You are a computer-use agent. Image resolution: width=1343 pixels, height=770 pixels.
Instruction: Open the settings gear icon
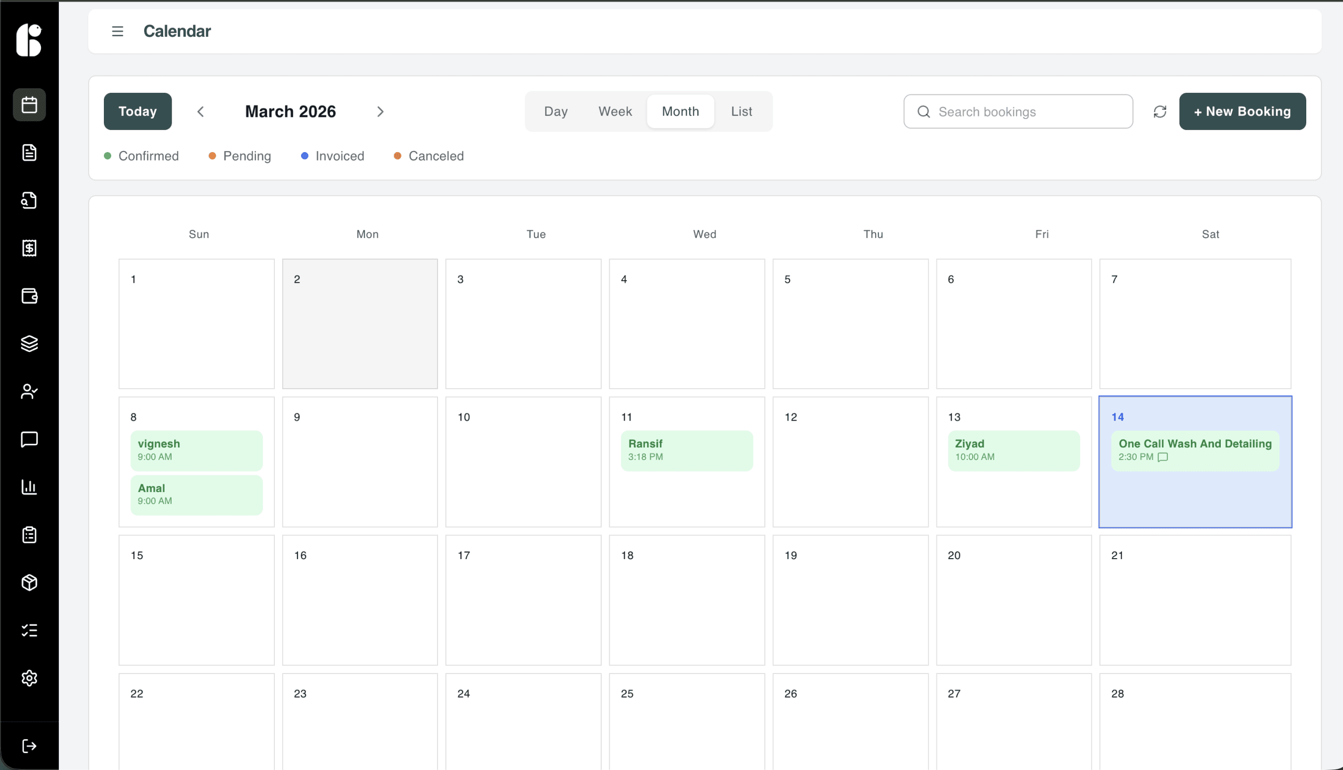(29, 678)
